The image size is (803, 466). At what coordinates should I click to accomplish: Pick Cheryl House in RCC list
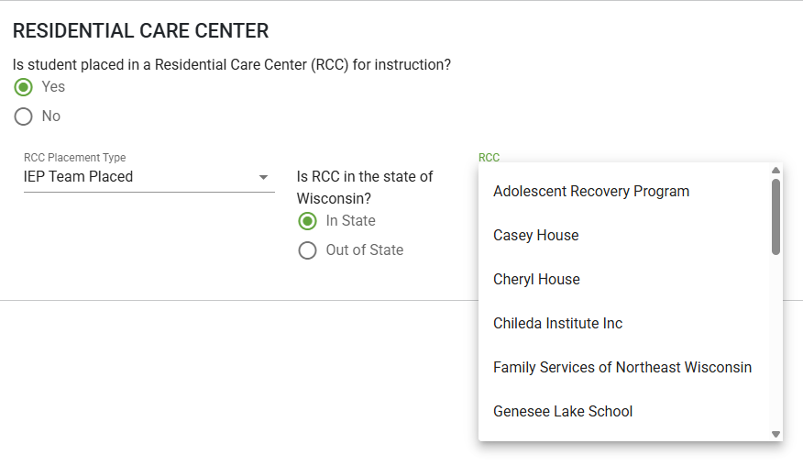click(625, 280)
